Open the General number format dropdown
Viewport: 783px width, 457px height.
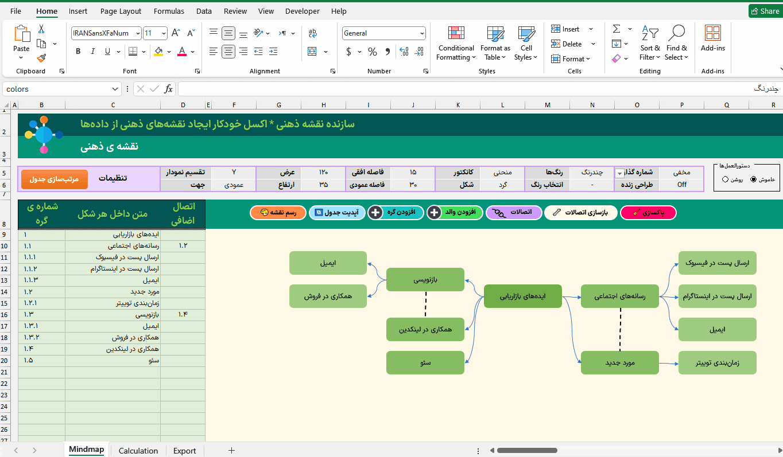(422, 33)
